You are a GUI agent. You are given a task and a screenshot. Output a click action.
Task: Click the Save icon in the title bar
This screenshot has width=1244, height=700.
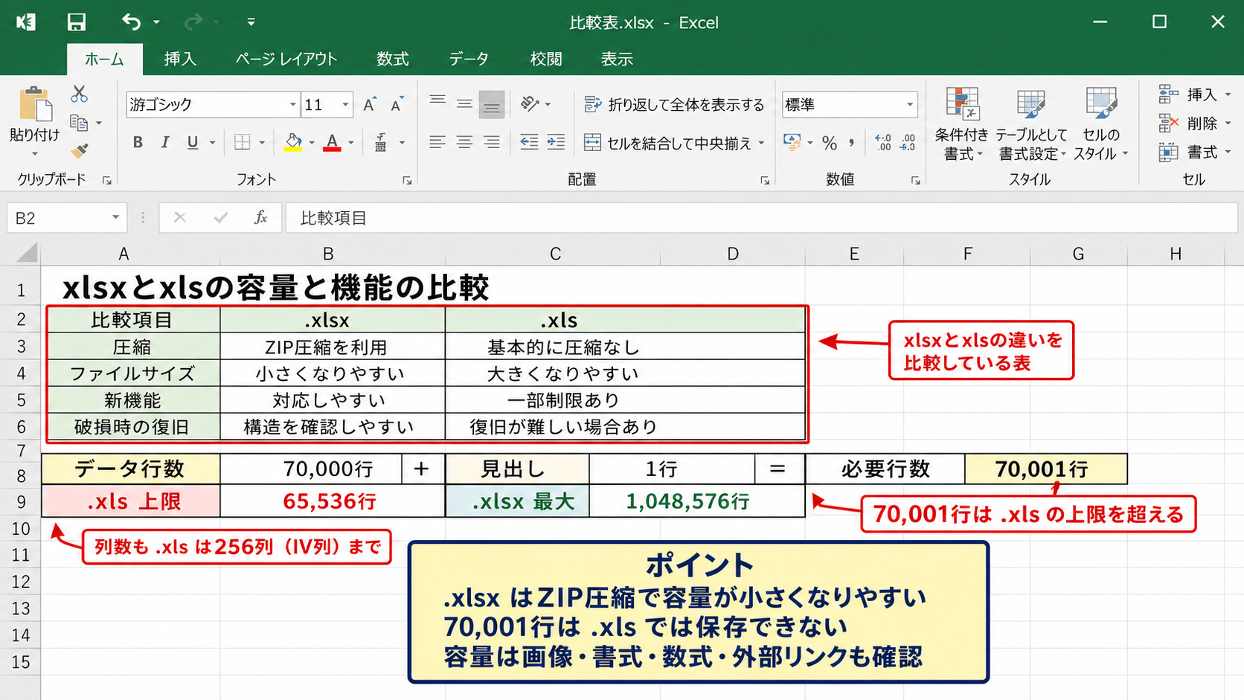pos(76,22)
